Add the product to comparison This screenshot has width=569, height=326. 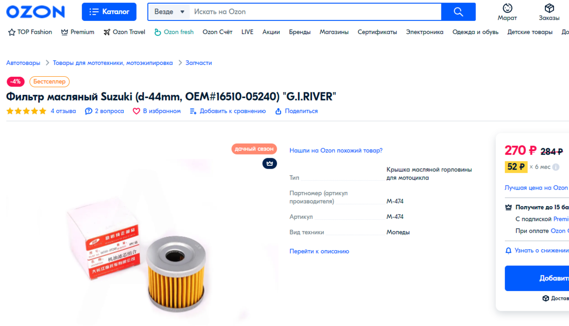click(228, 111)
